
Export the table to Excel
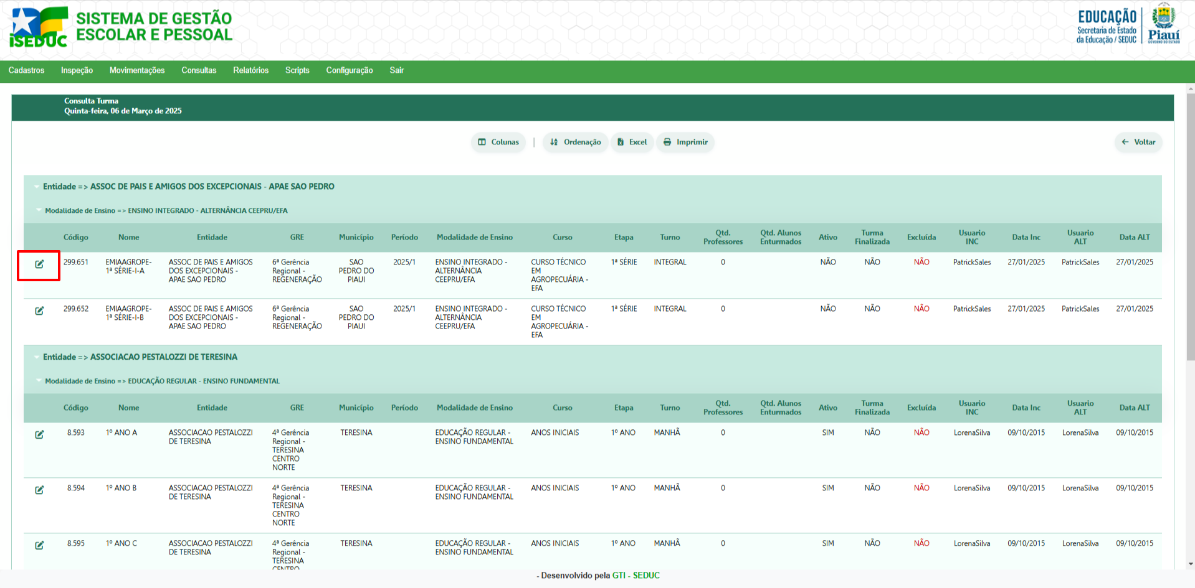(632, 142)
